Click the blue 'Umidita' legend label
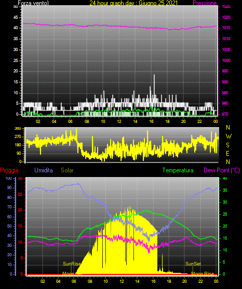This screenshot has width=242, height=289. tap(44, 170)
